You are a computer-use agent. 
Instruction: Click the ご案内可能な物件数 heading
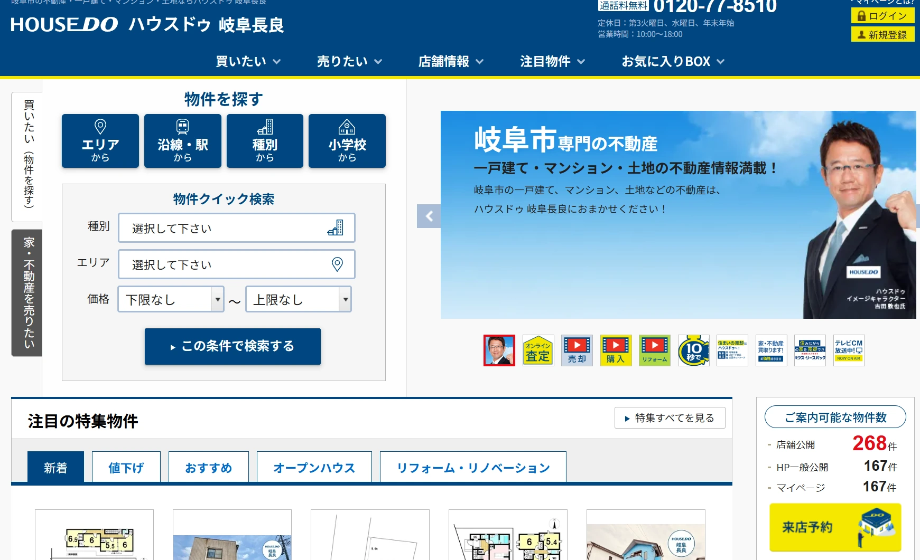tap(835, 417)
